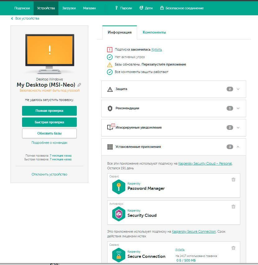The image size is (258, 265).
Task: Open Безопасное соединение in the top bar
Action: pos(184,8)
